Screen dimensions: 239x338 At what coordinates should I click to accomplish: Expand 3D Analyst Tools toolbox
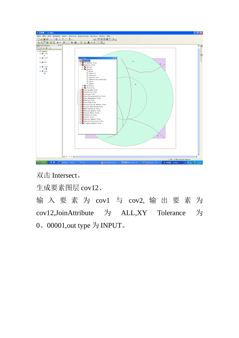(x=80, y=63)
